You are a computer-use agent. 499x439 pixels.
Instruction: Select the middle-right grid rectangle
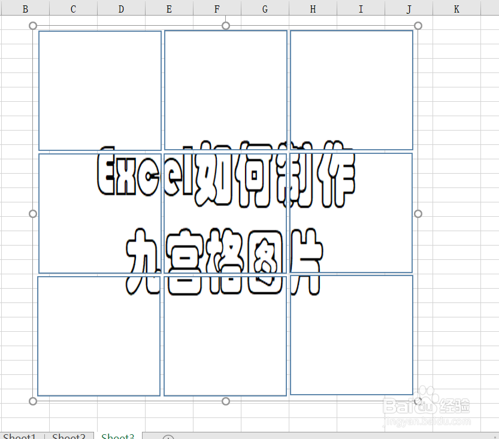[351, 213]
